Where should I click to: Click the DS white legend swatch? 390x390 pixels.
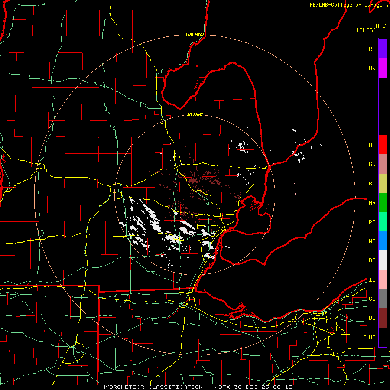[383, 260]
